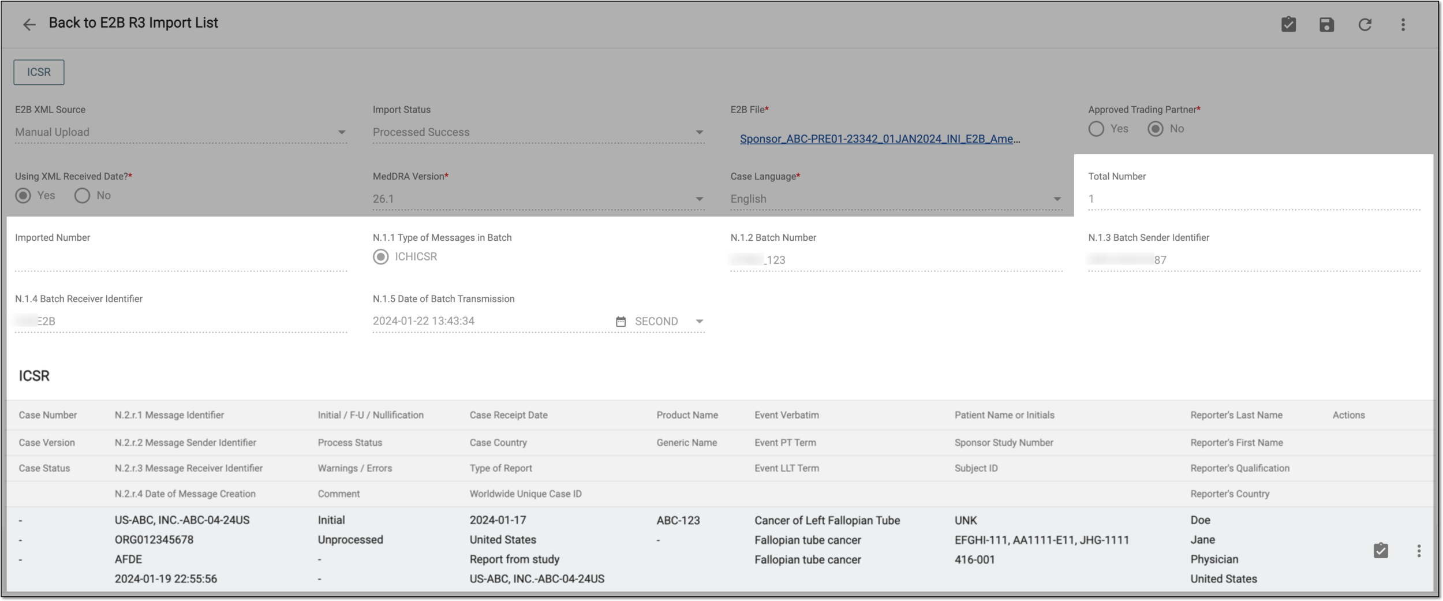
Task: Click reporter qualification Physician
Action: pos(1214,559)
